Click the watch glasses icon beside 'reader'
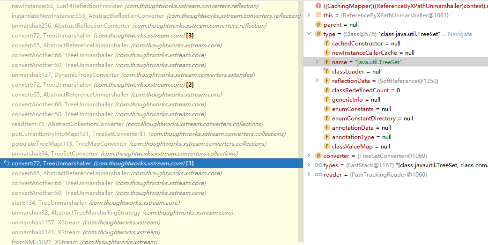Screen dimensions: 488x245 point(318,174)
